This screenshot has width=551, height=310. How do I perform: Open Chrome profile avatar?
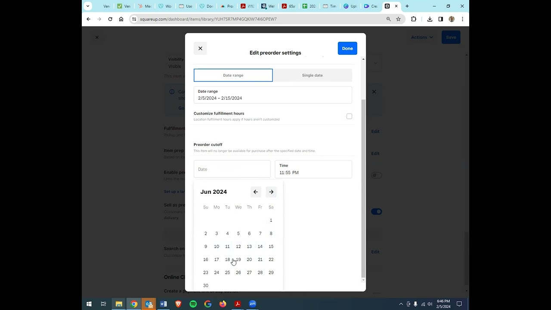pos(452,19)
